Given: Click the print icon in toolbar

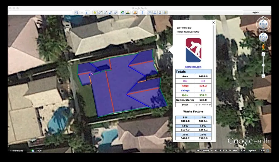Looking at the screenshot, I should tap(155, 13).
